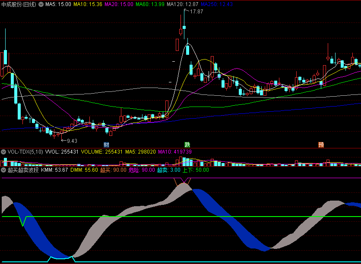Click the 超卖: 3.00 label
The height and width of the screenshot is (264, 361).
(x=169, y=170)
